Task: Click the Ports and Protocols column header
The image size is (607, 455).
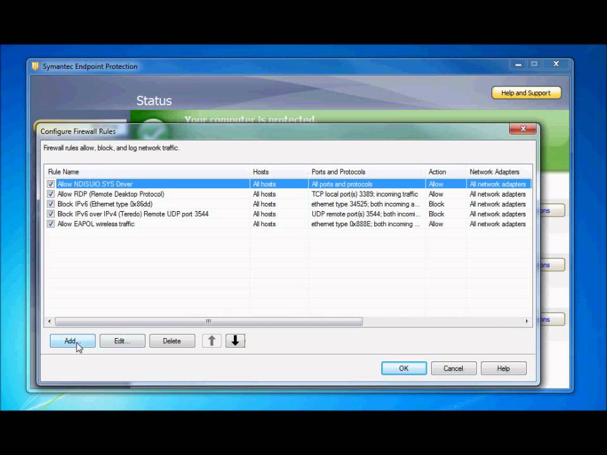Action: [367, 172]
